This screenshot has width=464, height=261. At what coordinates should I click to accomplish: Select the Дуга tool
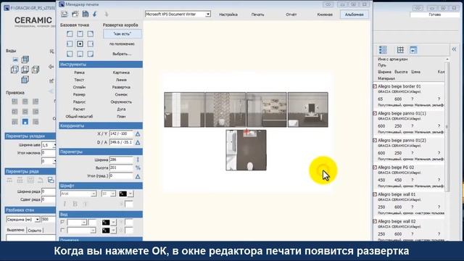(121, 109)
